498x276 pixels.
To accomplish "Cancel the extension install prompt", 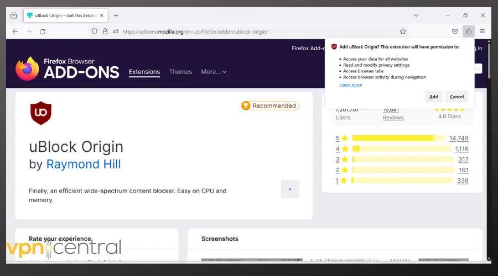I will [456, 97].
